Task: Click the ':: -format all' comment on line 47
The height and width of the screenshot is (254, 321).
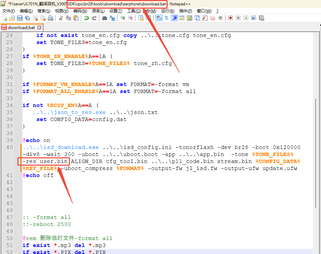Action: pos(47,217)
